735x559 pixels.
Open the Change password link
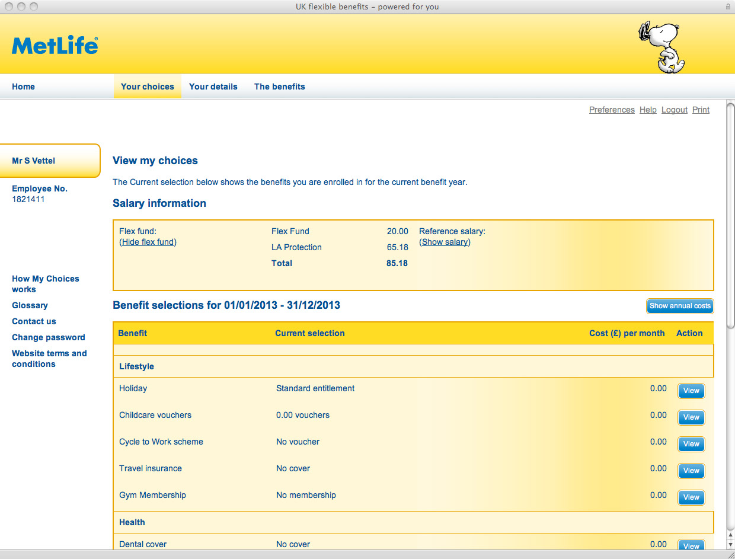[49, 337]
